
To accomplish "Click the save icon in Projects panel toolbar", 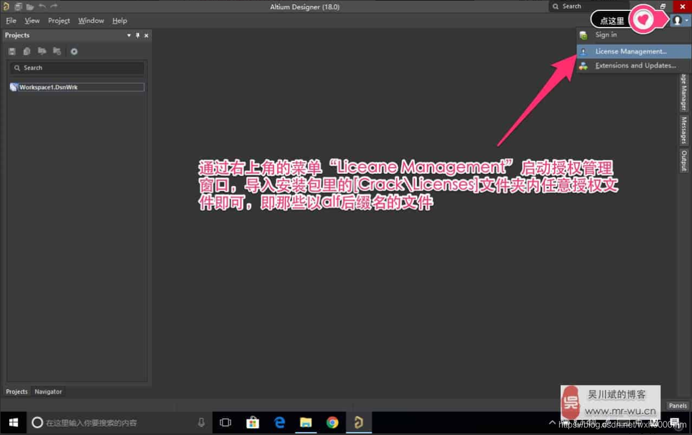I will click(x=12, y=52).
